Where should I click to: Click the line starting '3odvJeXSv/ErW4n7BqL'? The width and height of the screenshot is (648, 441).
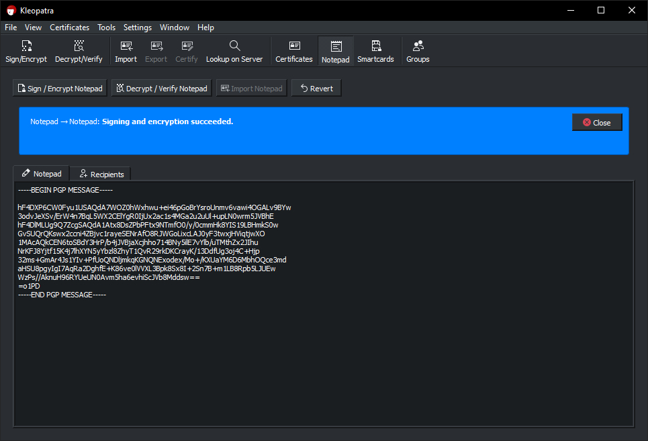pyautogui.click(x=146, y=216)
